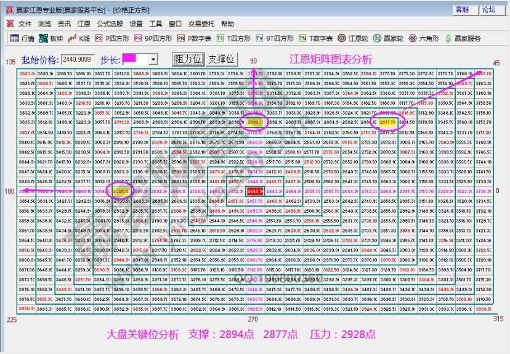Open the 行情 market quotes view
510x354 pixels.
click(23, 38)
